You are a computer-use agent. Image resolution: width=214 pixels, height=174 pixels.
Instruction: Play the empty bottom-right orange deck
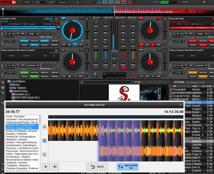coord(153,76)
